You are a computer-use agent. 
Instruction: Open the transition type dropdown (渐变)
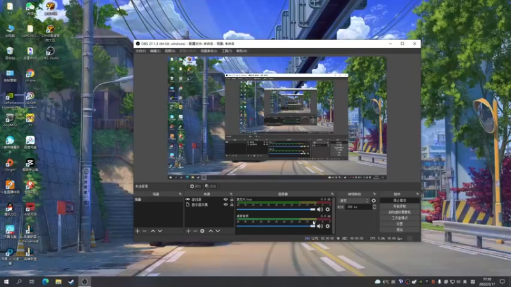tap(354, 201)
